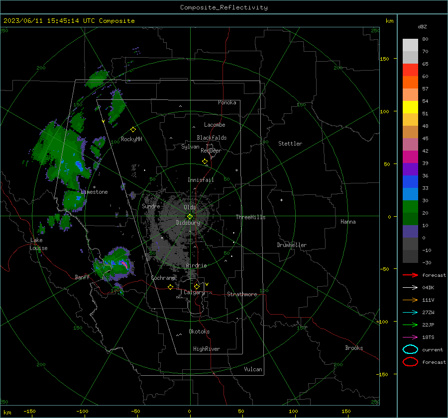This screenshot has width=448, height=418.
Task: Click the Innisfail town label
Action: click(201, 180)
